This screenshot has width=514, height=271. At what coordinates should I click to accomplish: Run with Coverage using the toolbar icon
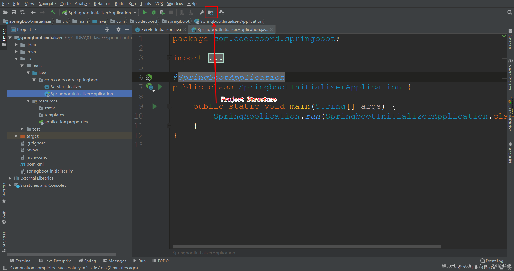[162, 12]
